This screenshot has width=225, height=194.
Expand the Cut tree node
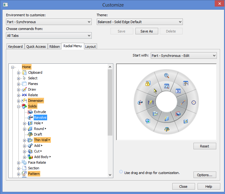coord(25,152)
